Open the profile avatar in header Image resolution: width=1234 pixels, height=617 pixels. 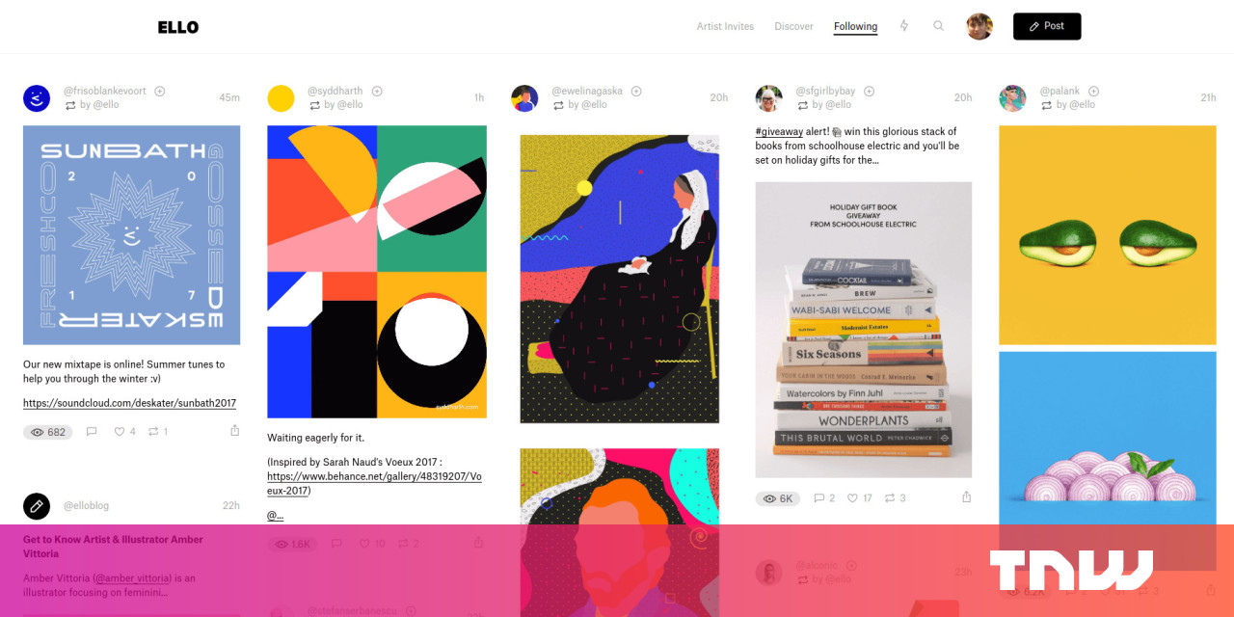(979, 26)
